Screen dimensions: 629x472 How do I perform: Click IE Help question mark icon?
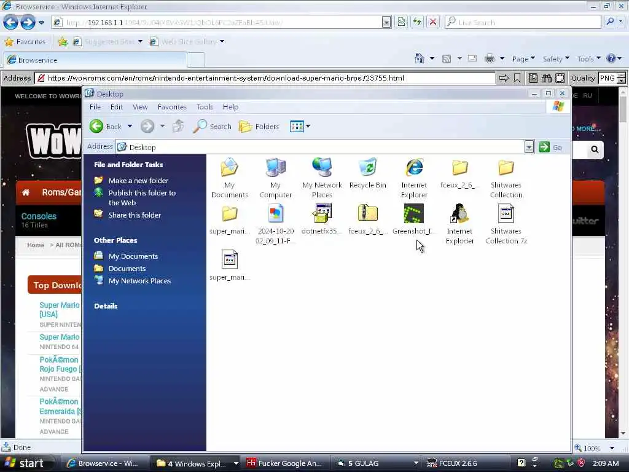point(611,58)
